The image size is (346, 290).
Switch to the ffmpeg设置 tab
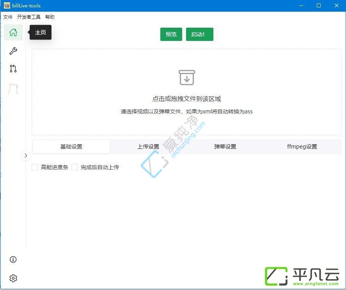302,147
